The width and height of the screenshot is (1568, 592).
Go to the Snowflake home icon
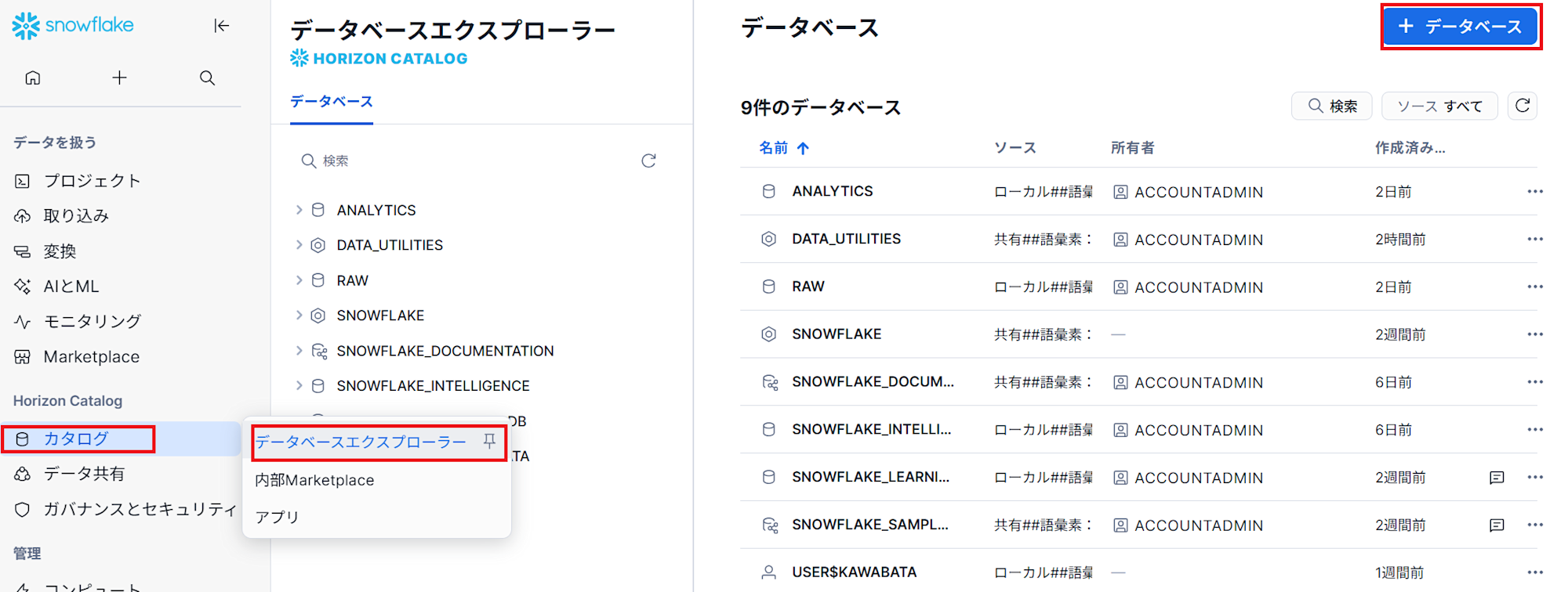click(33, 78)
